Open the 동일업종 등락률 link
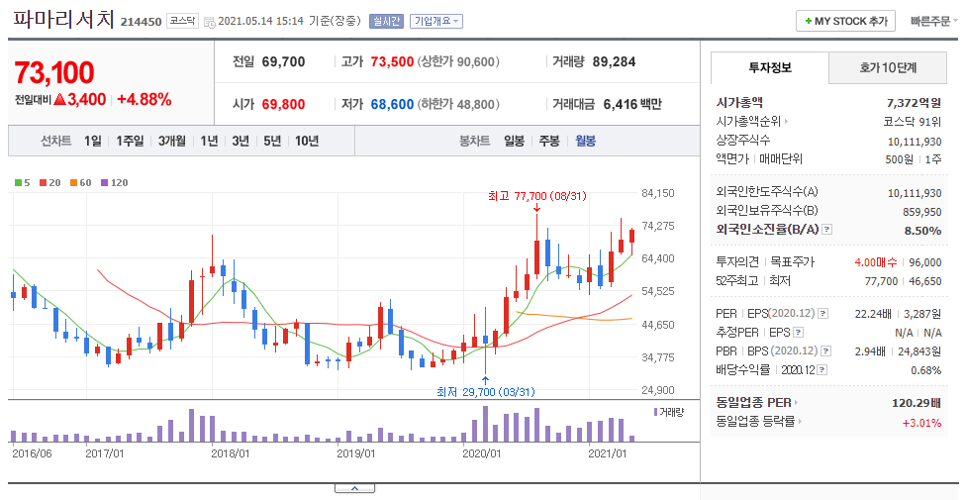This screenshot has width=966, height=500. (x=758, y=422)
